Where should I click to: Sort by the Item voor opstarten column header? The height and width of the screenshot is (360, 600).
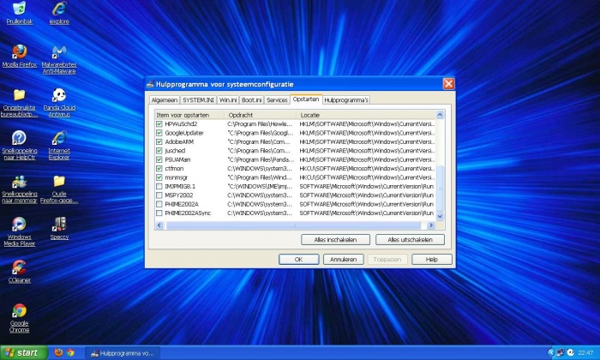(x=189, y=115)
